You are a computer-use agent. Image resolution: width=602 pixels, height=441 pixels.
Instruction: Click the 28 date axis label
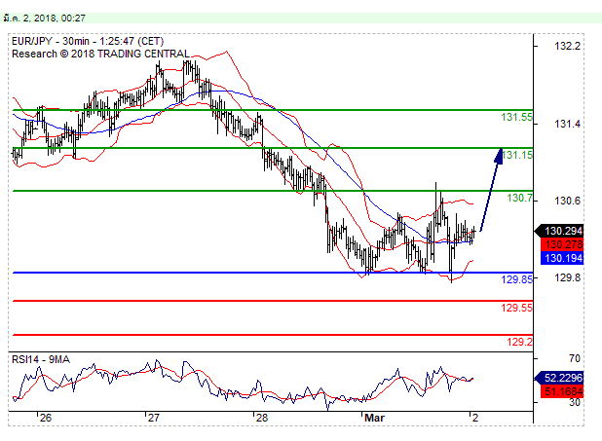click(x=262, y=418)
